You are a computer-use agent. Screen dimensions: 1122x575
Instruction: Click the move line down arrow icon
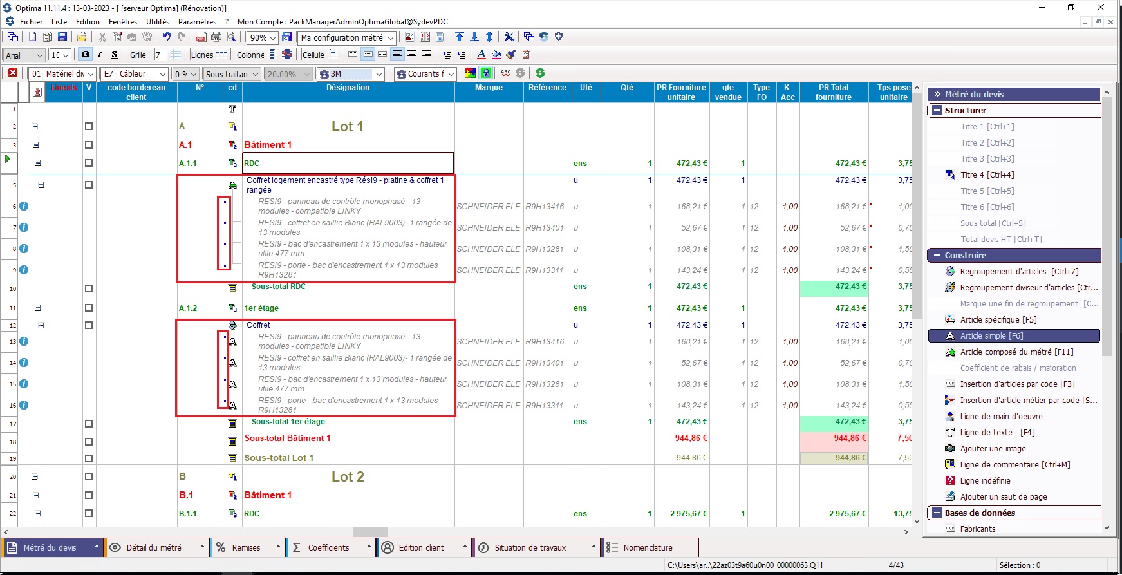[x=474, y=37]
